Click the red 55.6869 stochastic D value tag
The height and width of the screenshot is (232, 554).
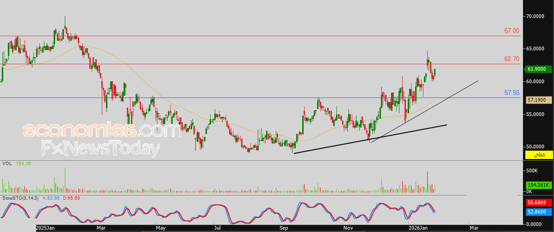click(538, 203)
